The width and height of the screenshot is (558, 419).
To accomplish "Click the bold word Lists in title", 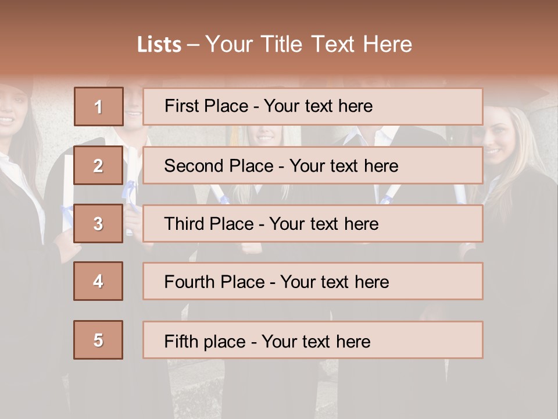I will coord(159,44).
